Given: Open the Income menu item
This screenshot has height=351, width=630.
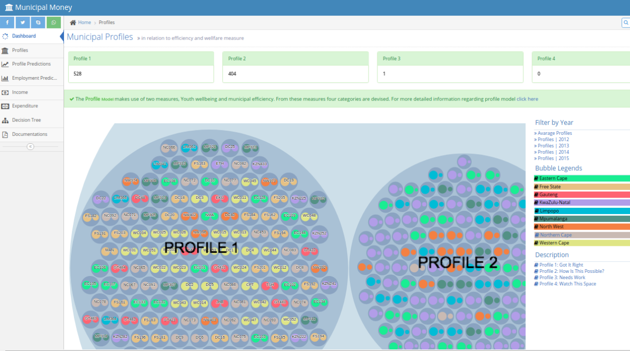Looking at the screenshot, I should click(x=32, y=92).
